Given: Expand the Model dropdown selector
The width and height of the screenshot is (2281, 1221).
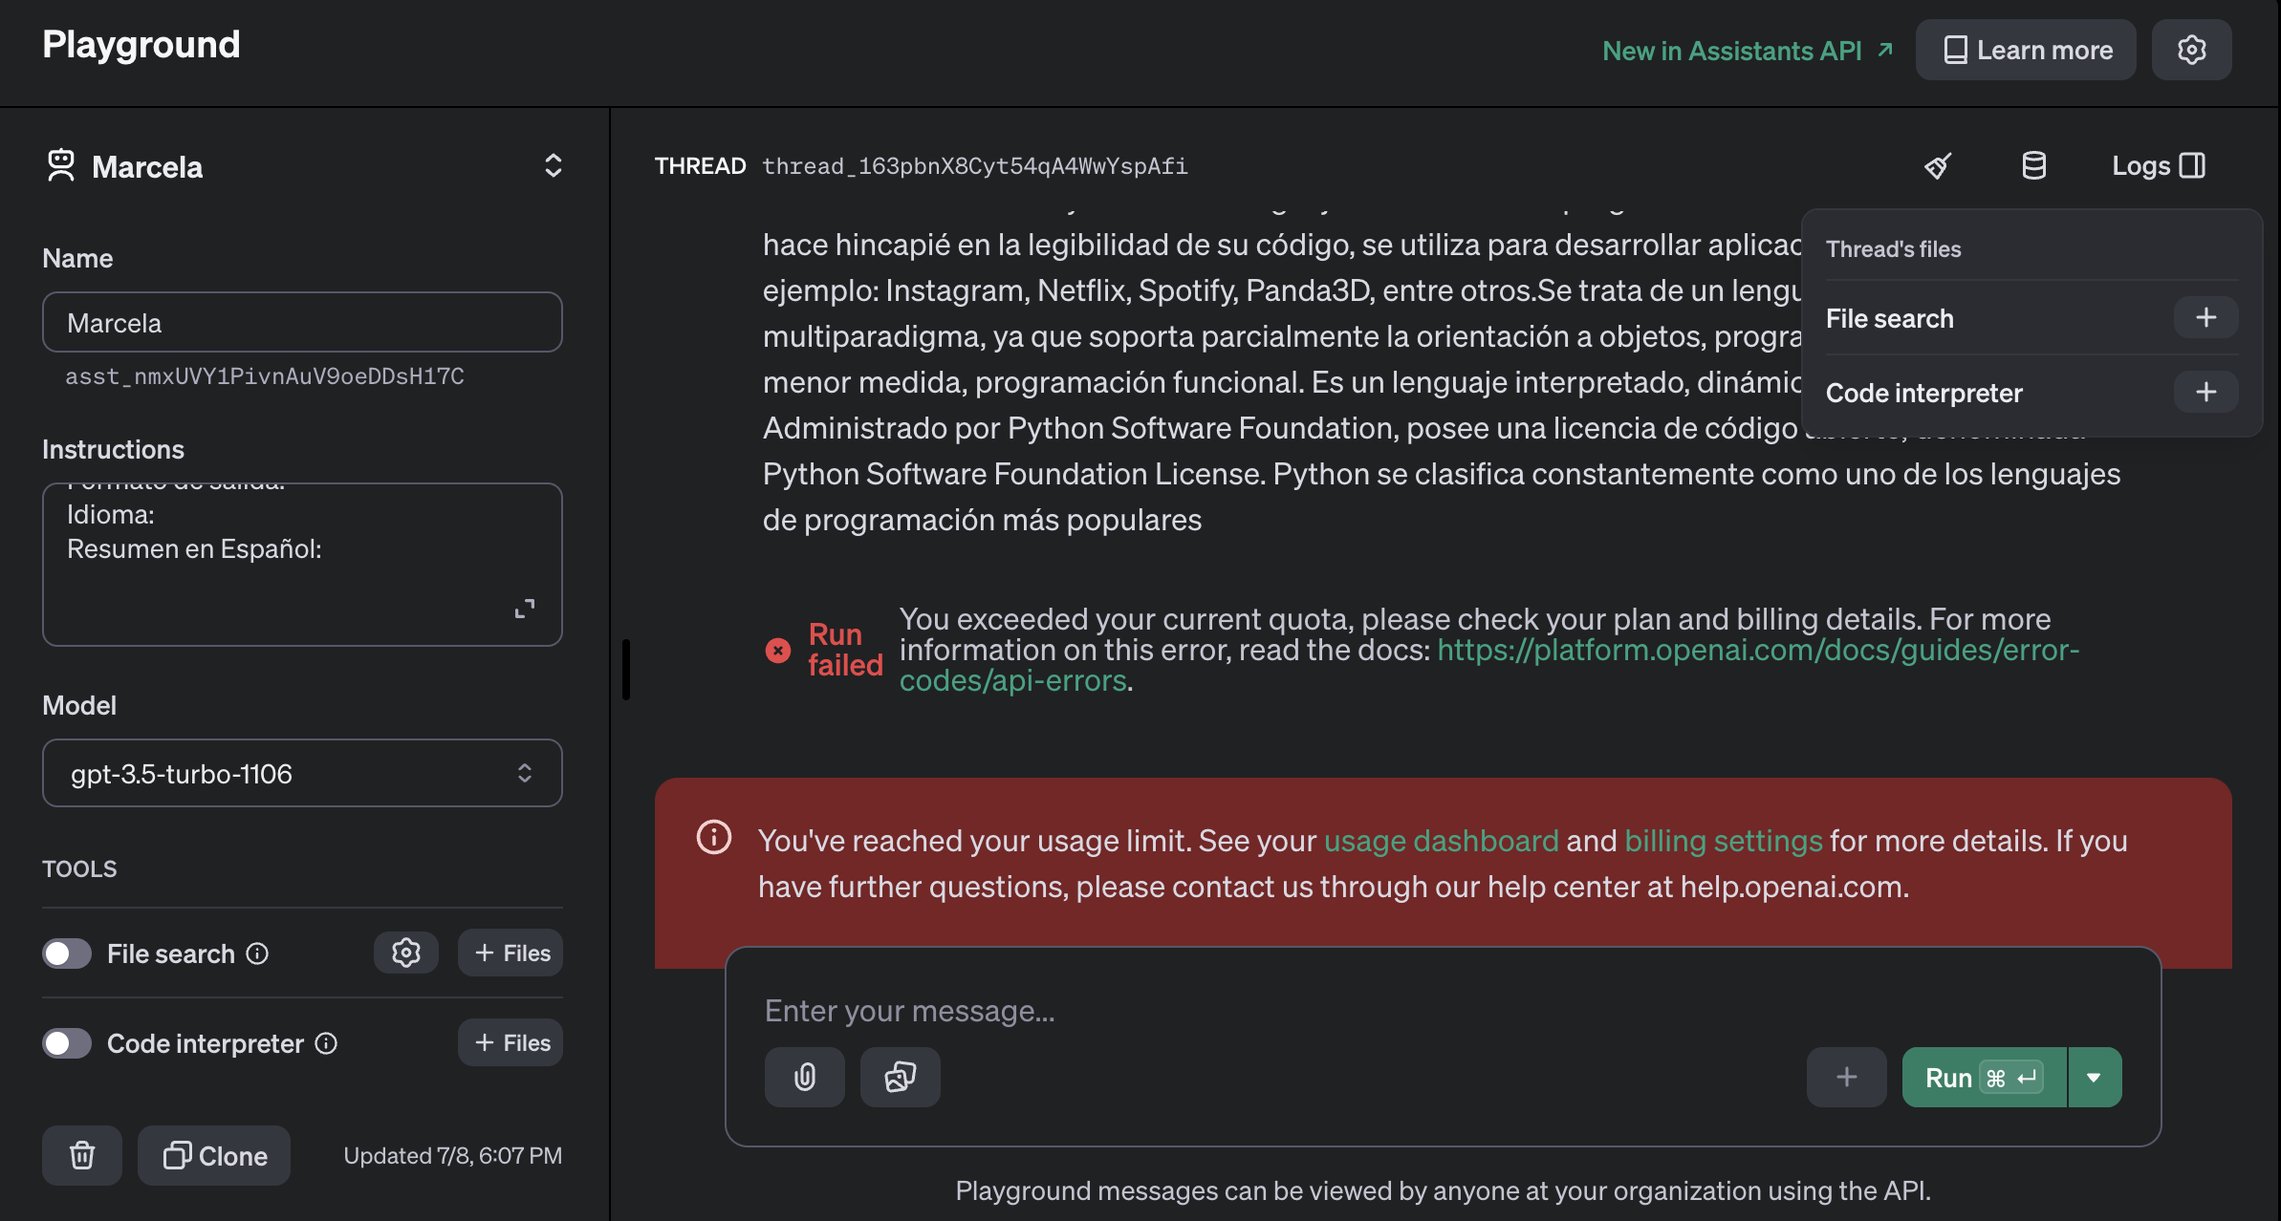Looking at the screenshot, I should coord(302,772).
